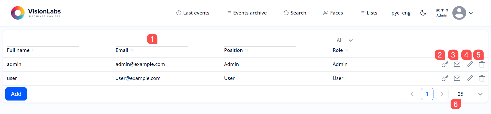Switch interface language to eng

click(x=406, y=13)
